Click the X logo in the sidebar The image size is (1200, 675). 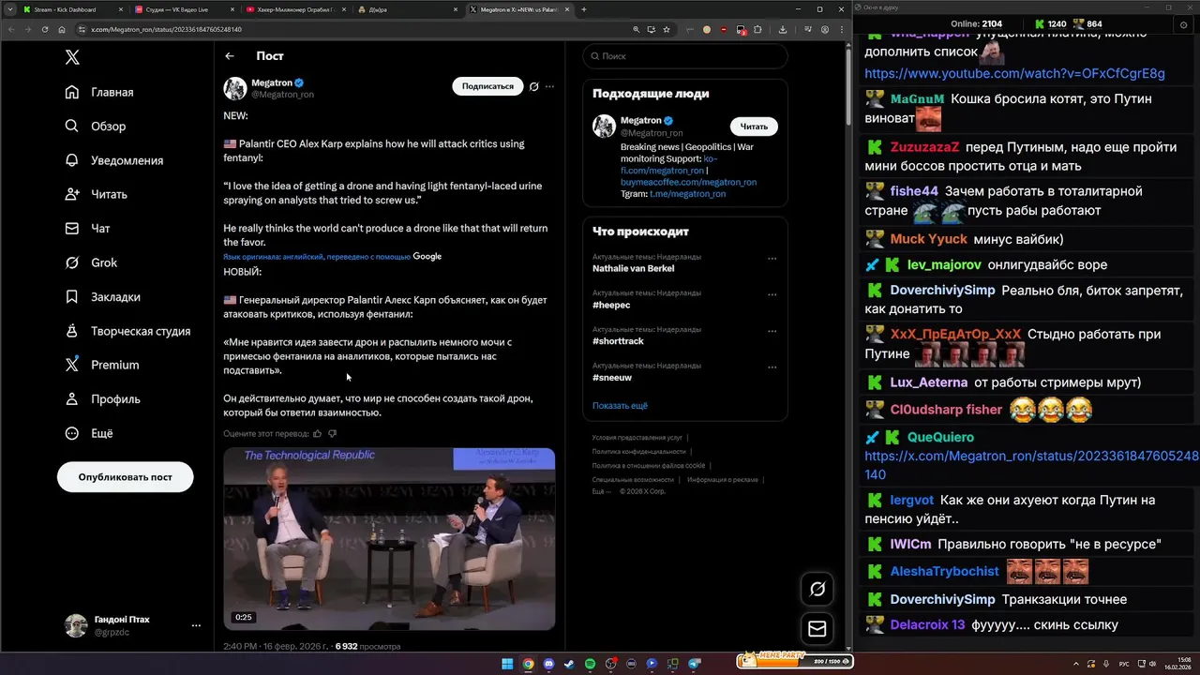pyautogui.click(x=72, y=57)
